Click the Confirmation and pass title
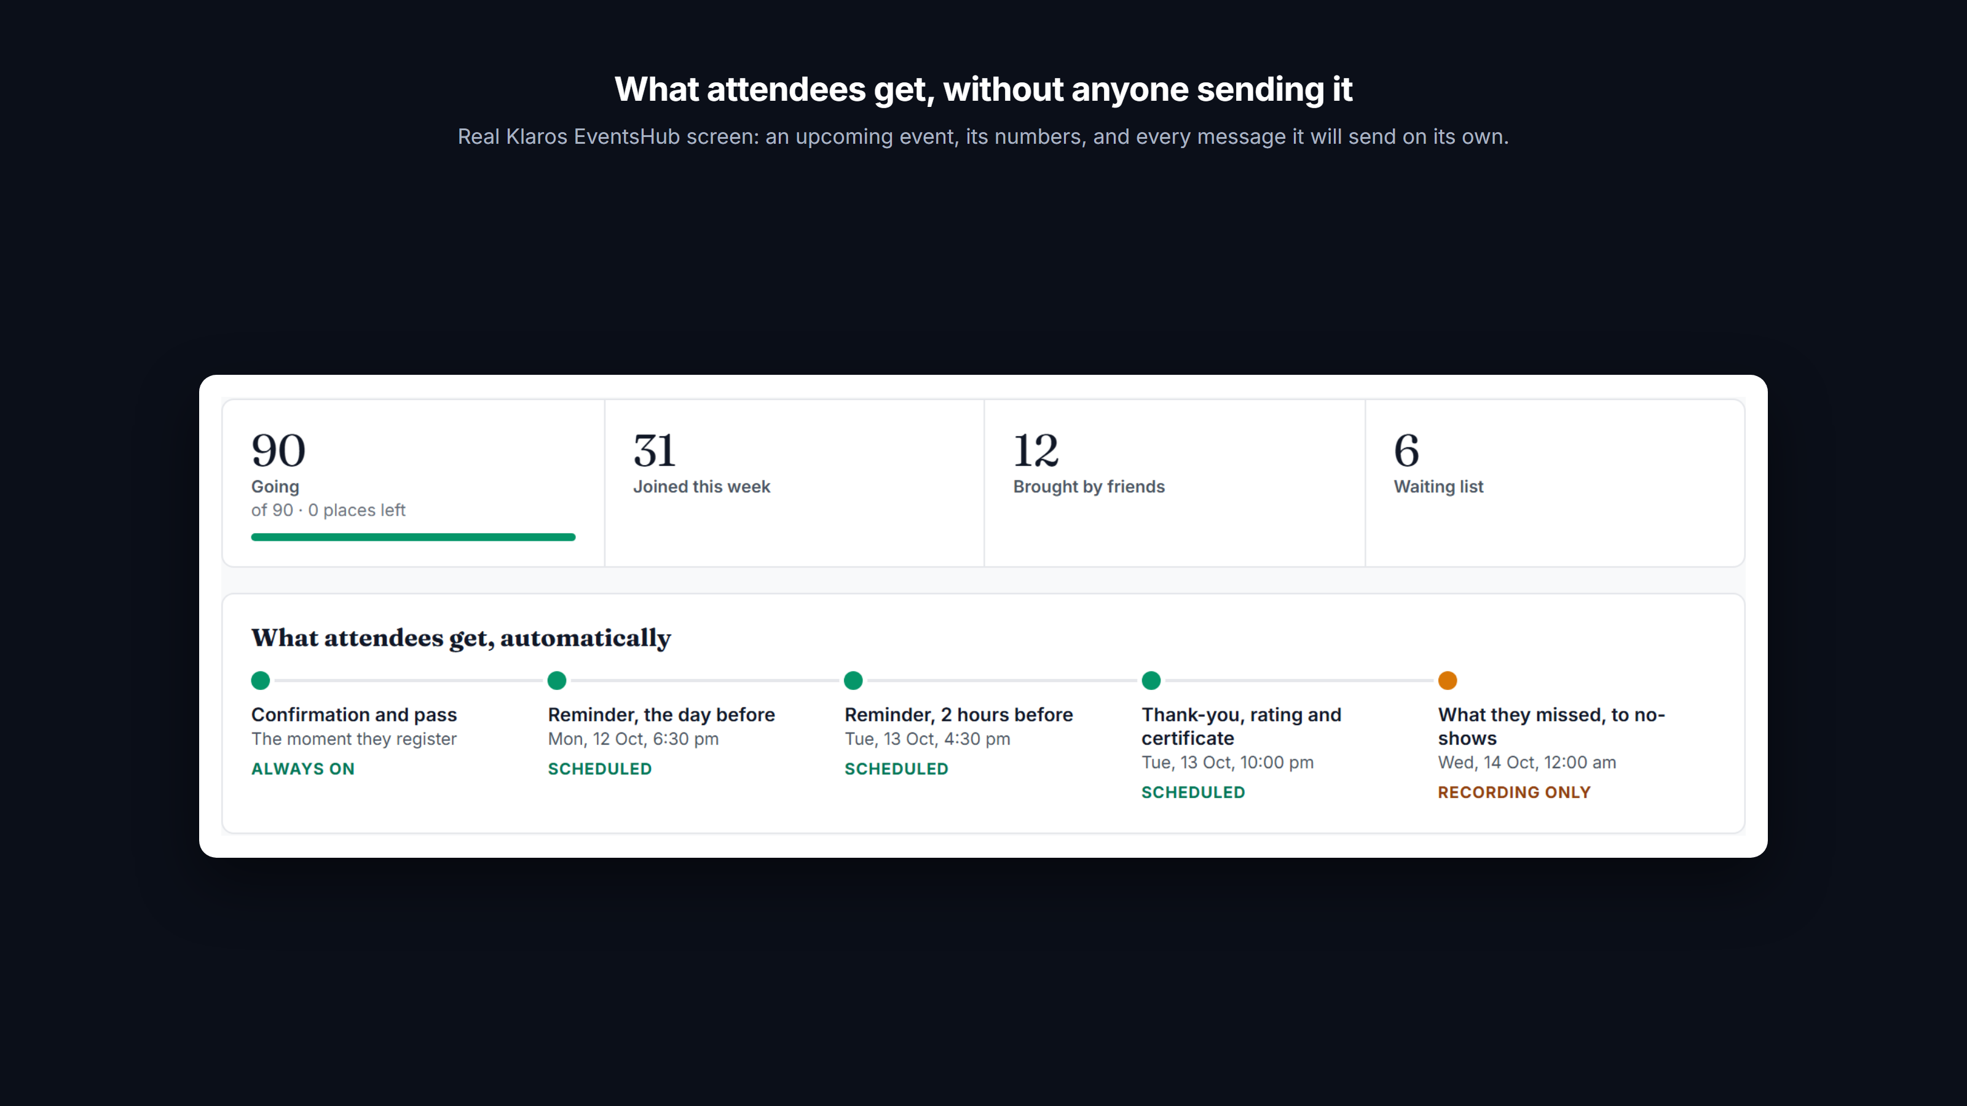 pos(354,715)
